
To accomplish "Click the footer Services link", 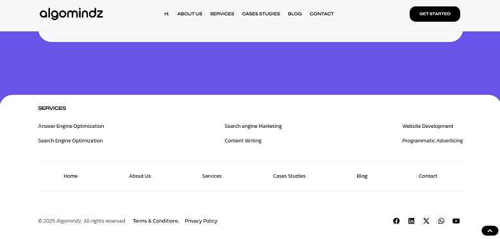I will click(212, 176).
